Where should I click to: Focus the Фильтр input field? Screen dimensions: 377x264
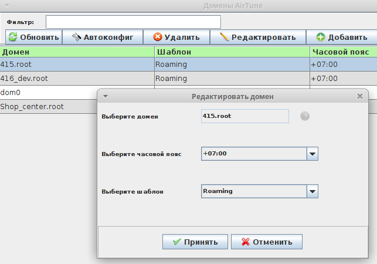click(x=134, y=22)
